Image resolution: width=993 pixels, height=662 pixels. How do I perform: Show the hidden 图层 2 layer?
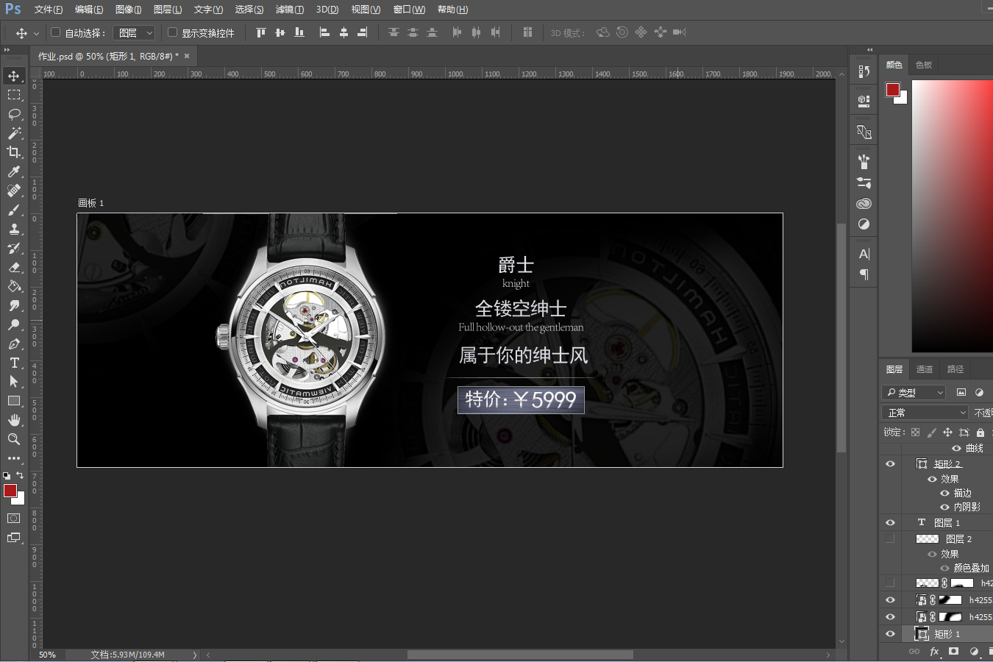point(890,539)
